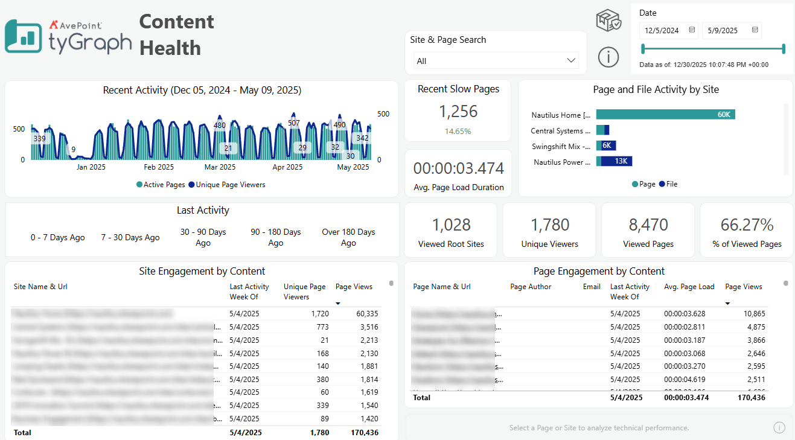Viewport: 795px width, 440px height.
Task: Click the package icon beside the Date slicer
Action: click(x=608, y=20)
